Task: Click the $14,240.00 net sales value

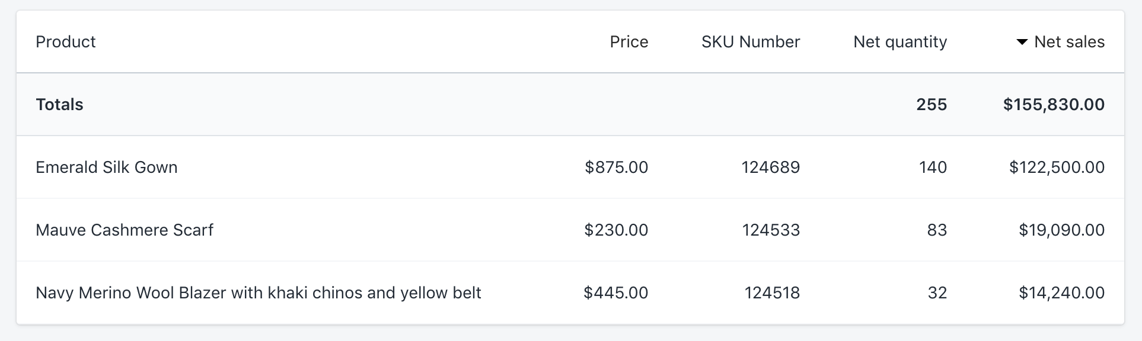Action: pyautogui.click(x=1061, y=293)
